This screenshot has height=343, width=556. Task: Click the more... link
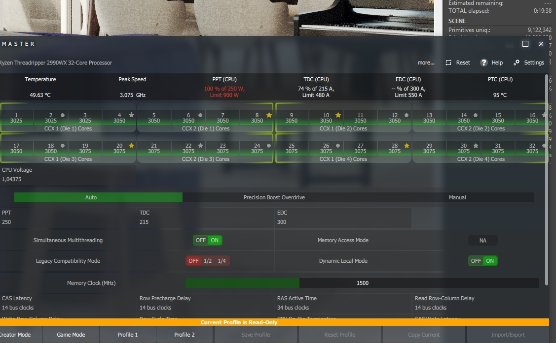pyautogui.click(x=426, y=62)
